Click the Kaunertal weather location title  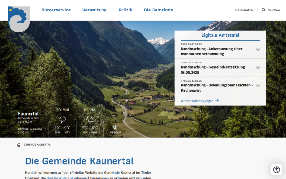[28, 114]
